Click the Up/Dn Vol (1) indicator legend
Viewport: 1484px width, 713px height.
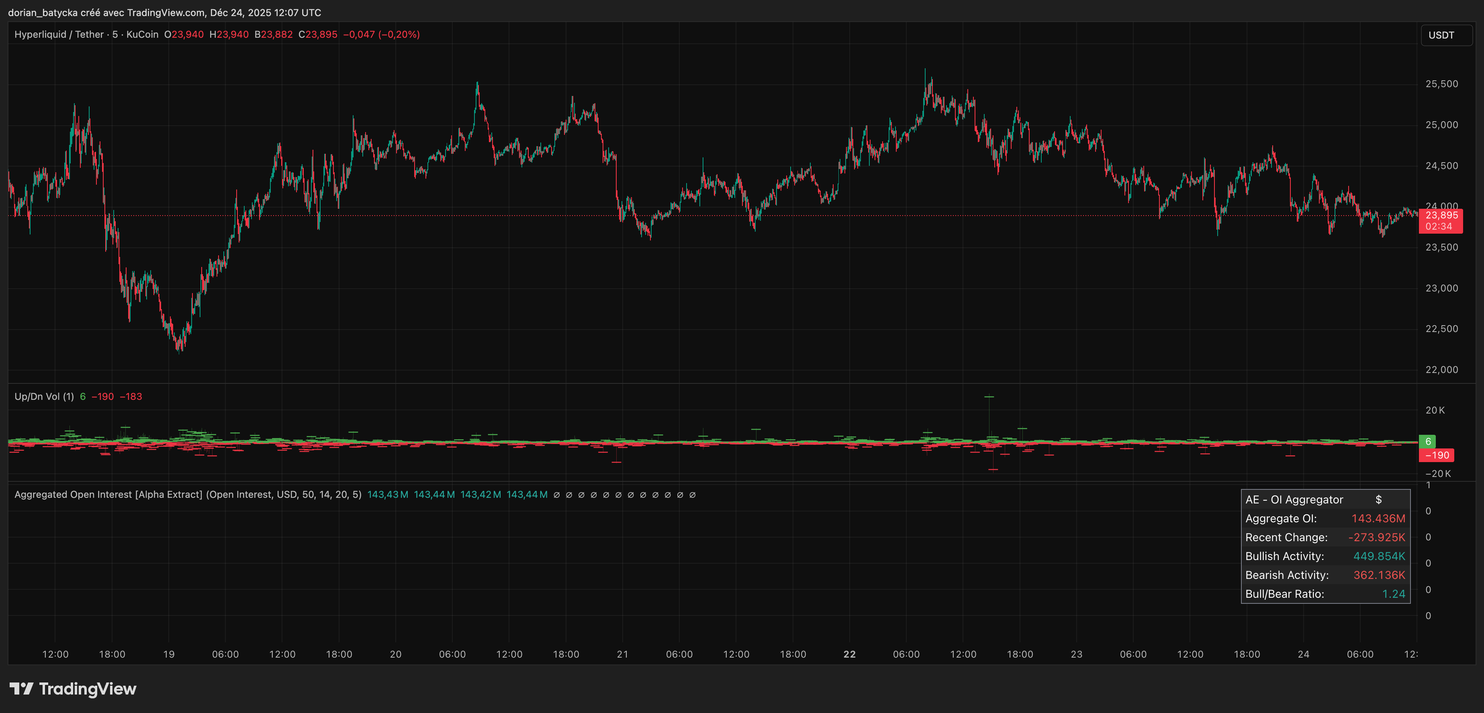click(44, 396)
